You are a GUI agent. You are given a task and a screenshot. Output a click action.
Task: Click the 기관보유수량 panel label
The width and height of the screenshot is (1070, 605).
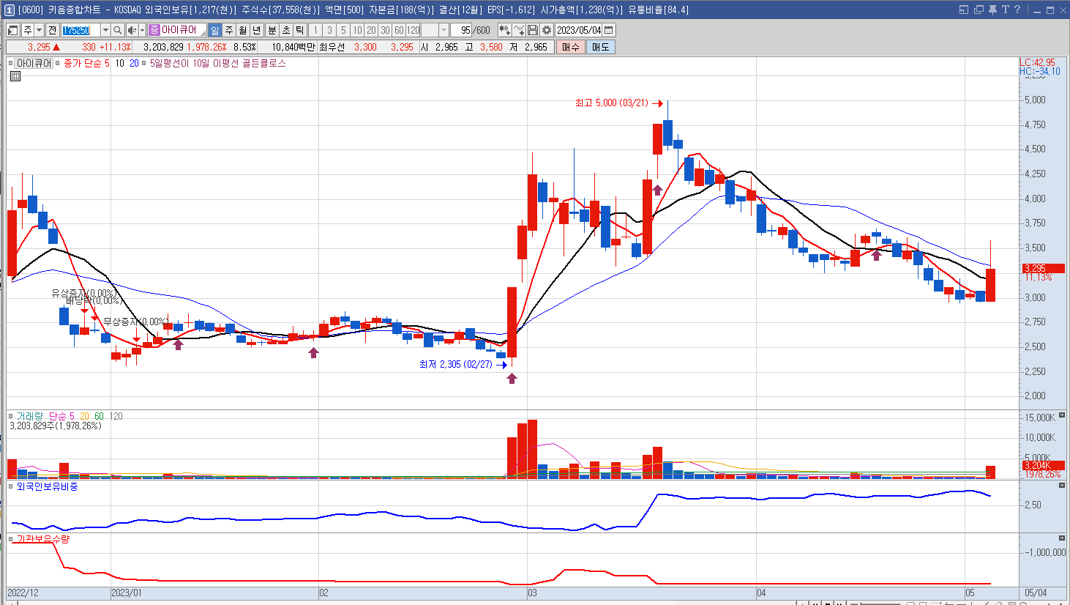(43, 539)
